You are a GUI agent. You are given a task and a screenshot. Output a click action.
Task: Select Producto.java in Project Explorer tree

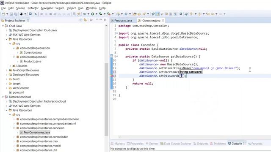[32, 61]
